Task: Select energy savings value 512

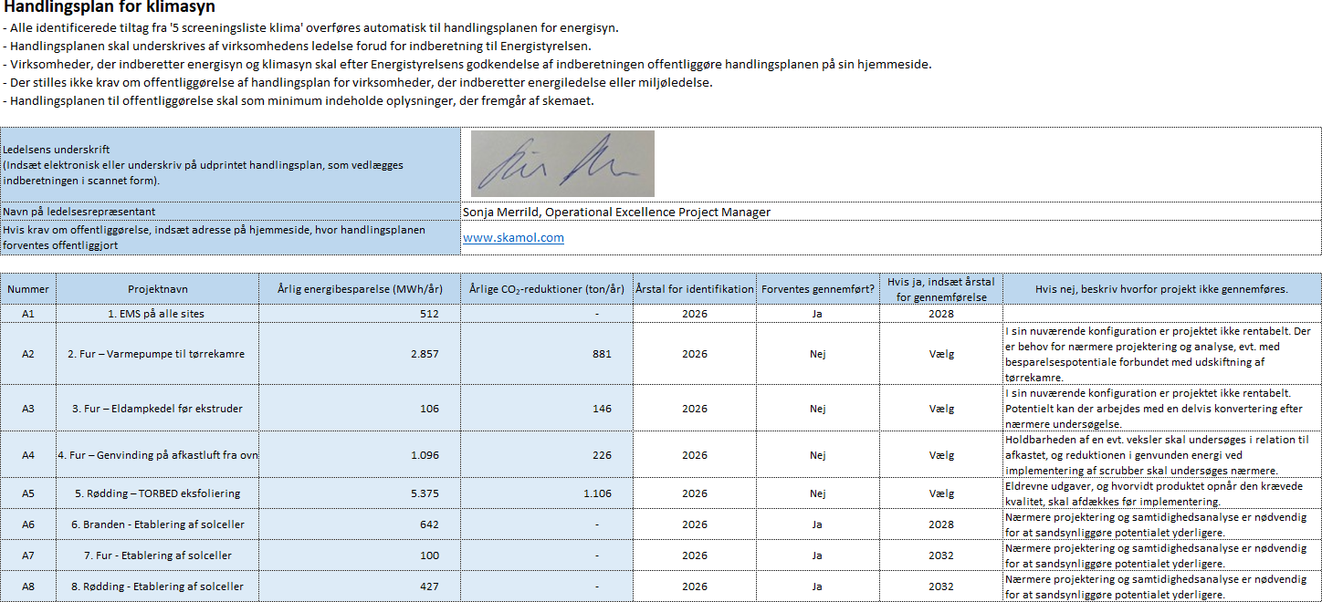Action: pyautogui.click(x=361, y=314)
